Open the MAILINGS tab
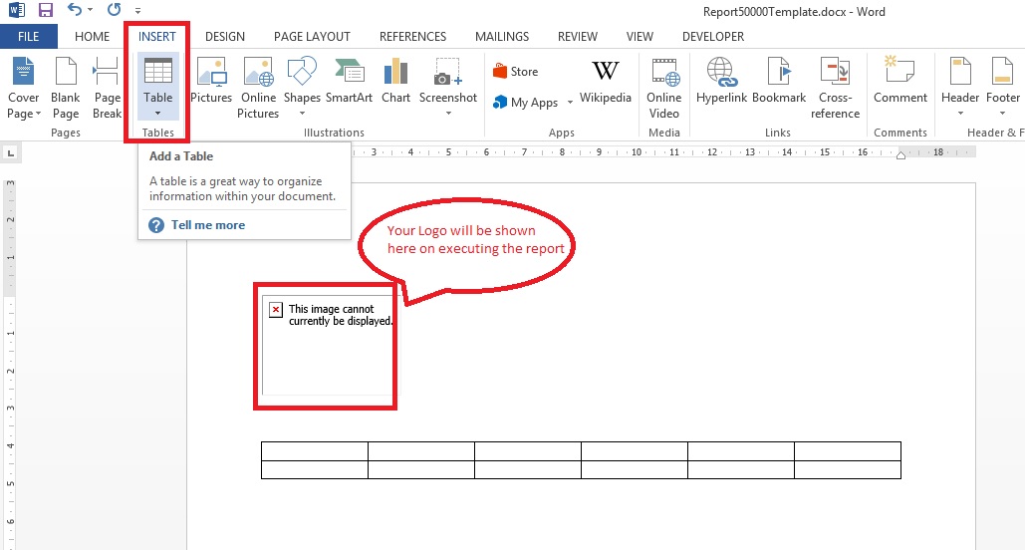Image resolution: width=1025 pixels, height=550 pixels. tap(502, 37)
